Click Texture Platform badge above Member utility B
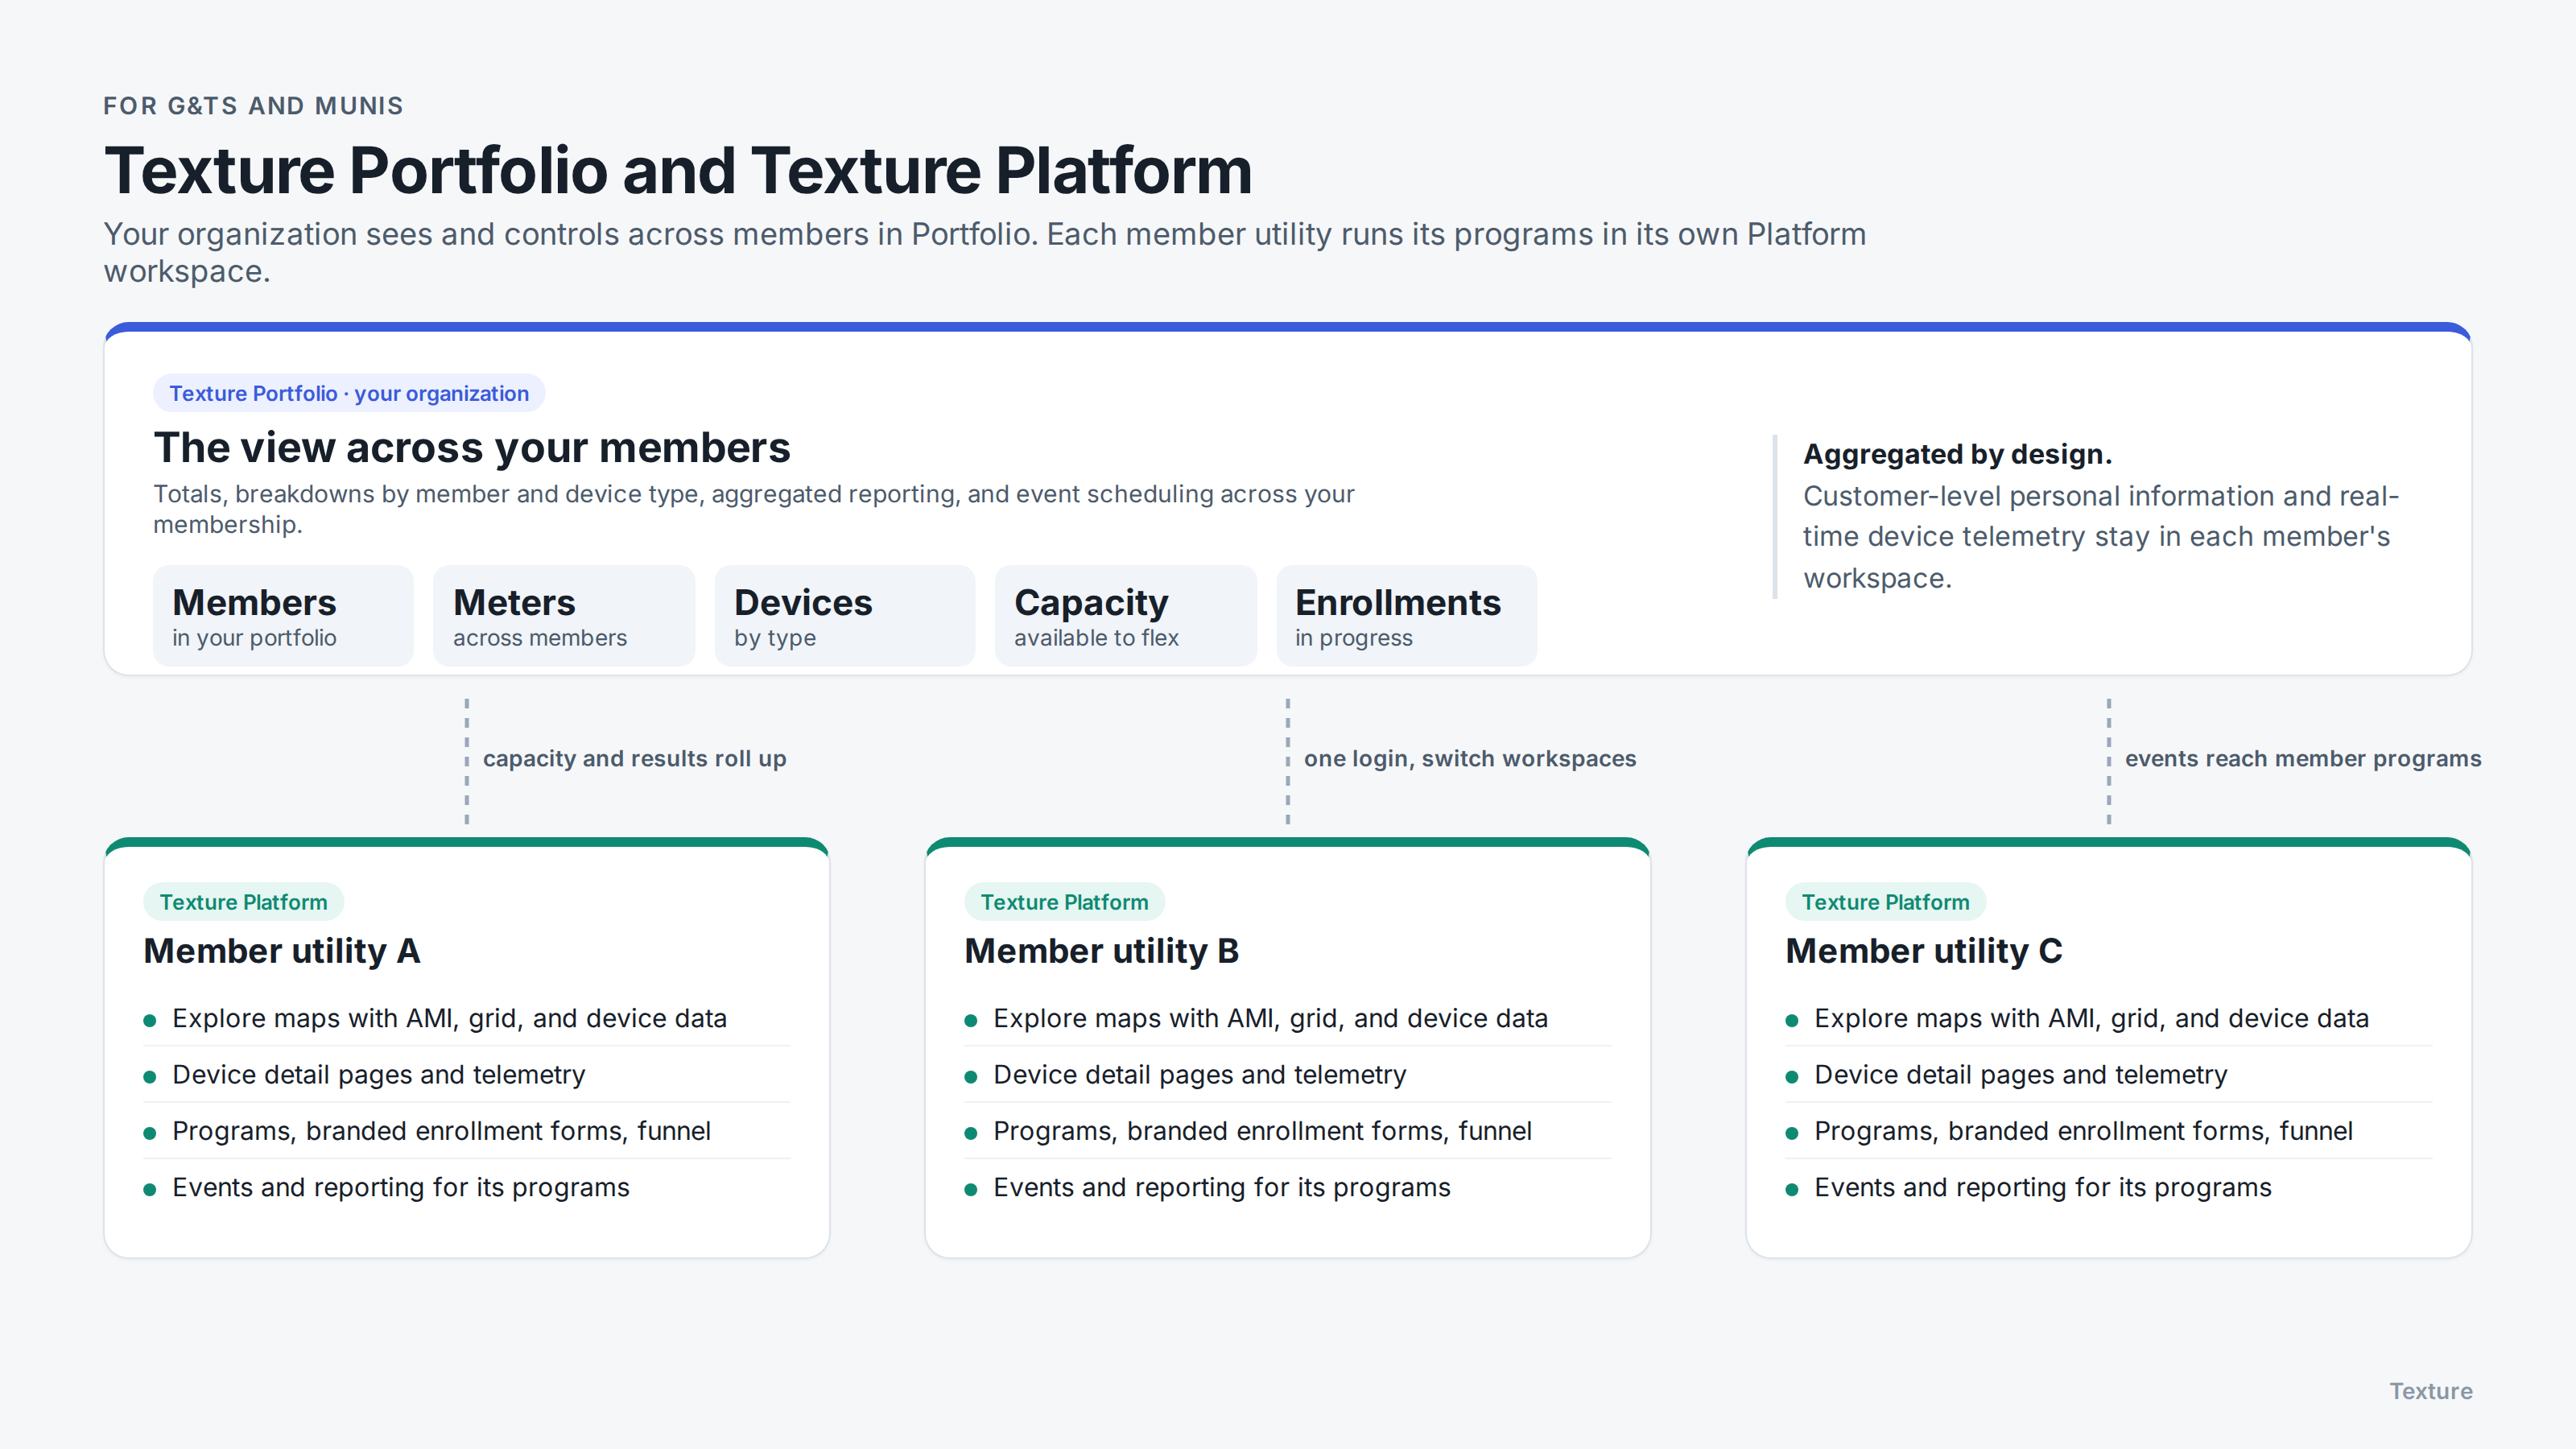 [1064, 902]
